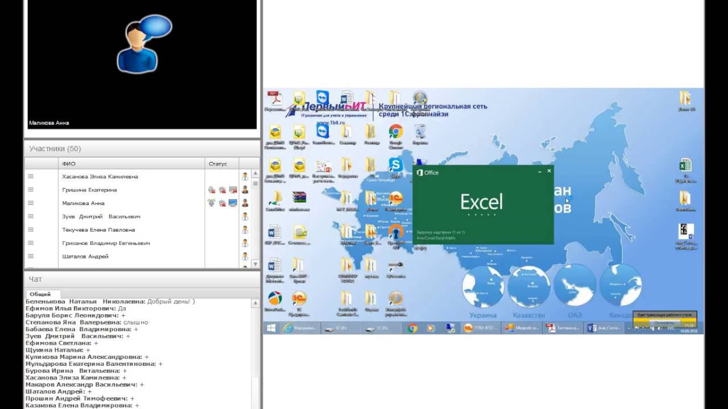This screenshot has height=409, width=728.
Task: Toggle webcam status of Маликова Анна
Action: click(x=222, y=203)
